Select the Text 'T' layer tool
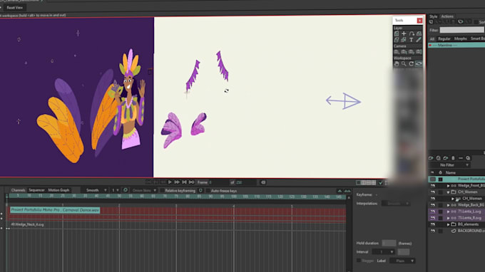The image size is (485, 272). tap(412, 40)
